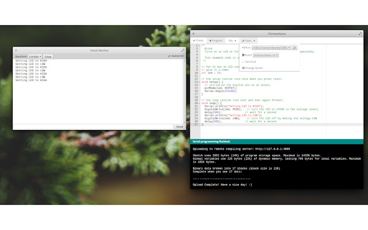Image resolution: width=368 pixels, height=230 pixels.
Task: Collapse the setup function at line 13
Action: (200, 82)
